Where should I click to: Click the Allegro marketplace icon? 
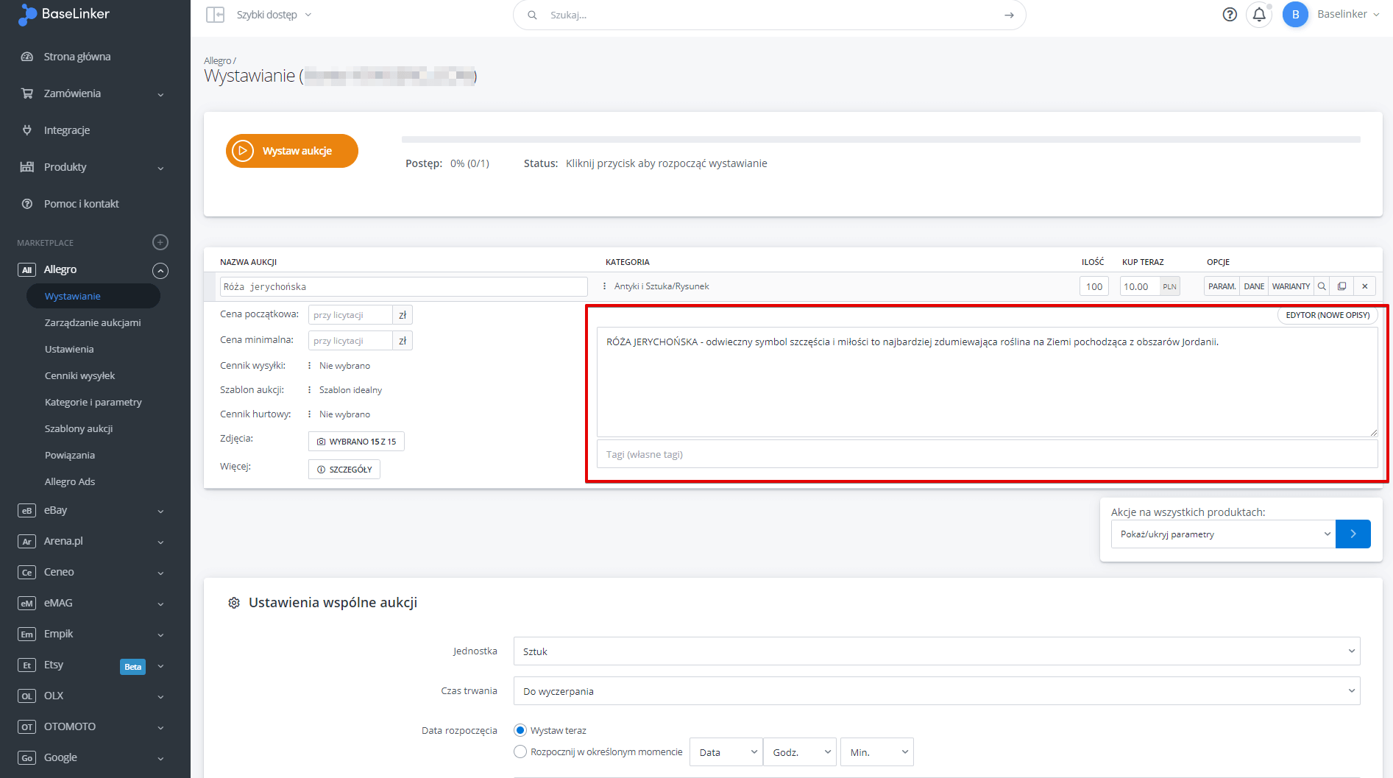pos(26,270)
